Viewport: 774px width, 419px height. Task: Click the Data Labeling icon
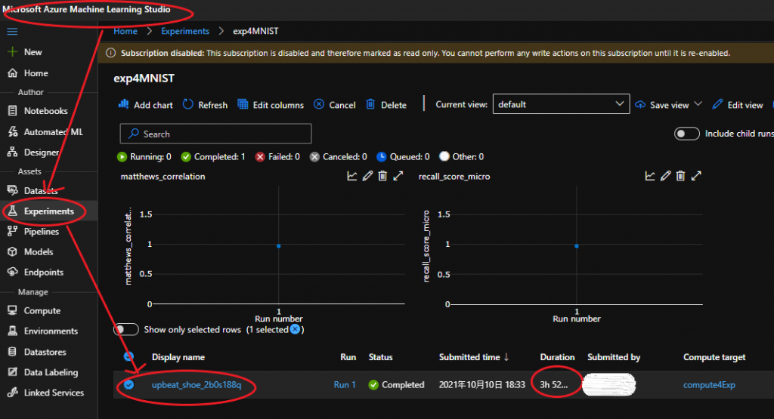coord(12,372)
